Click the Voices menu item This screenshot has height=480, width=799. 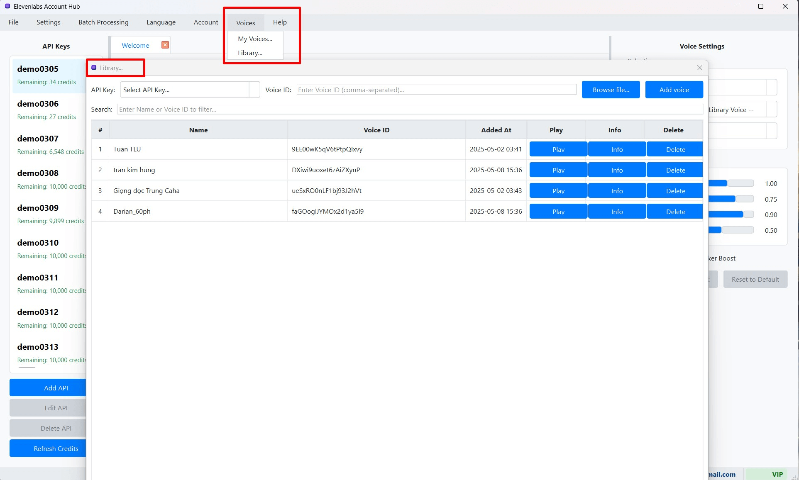click(x=246, y=23)
